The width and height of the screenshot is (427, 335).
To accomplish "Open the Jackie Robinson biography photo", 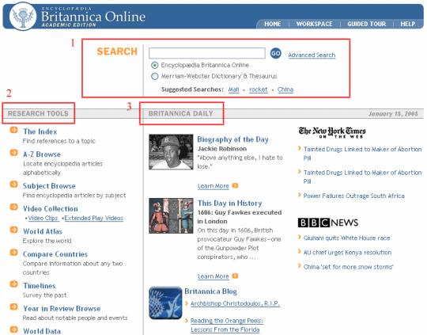I will [x=171, y=152].
